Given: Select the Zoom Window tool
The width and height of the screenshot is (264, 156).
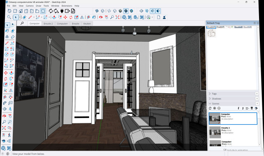Looking at the screenshot, I should click(10, 122).
